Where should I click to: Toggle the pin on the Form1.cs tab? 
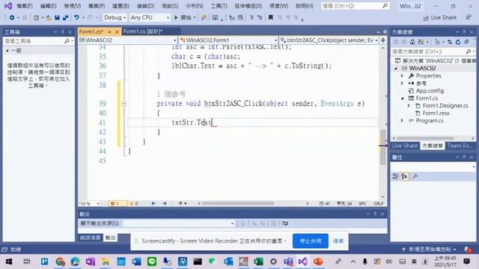(x=110, y=31)
